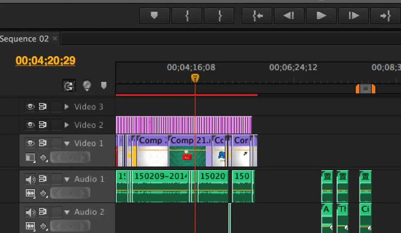This screenshot has width=401, height=233.
Task: Open Audio 1 show keyframes menu
Action: tap(43, 193)
